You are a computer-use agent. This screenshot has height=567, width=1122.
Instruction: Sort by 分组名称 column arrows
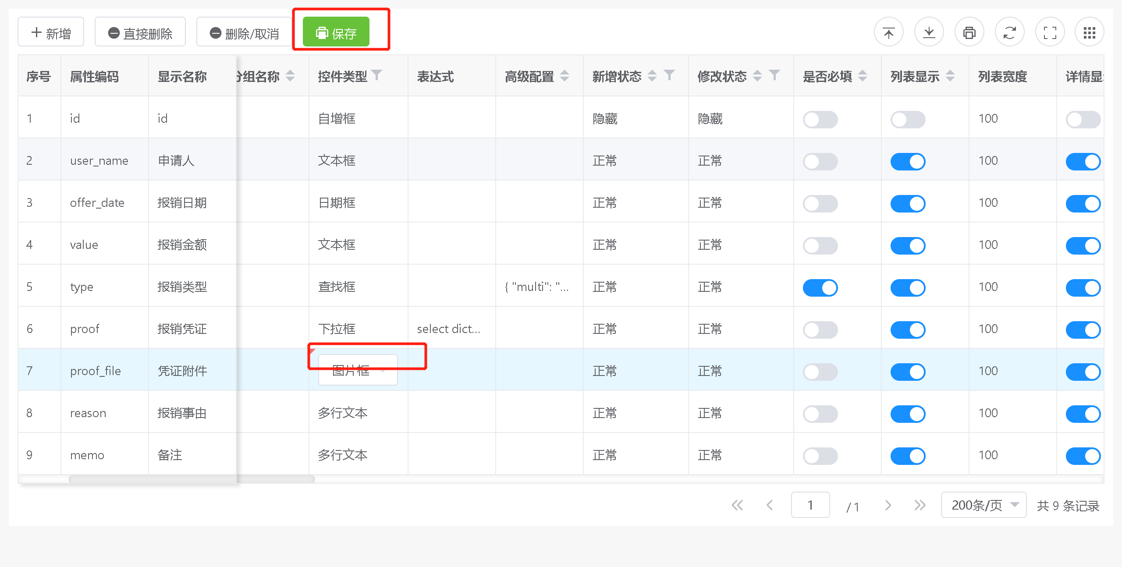(x=290, y=76)
